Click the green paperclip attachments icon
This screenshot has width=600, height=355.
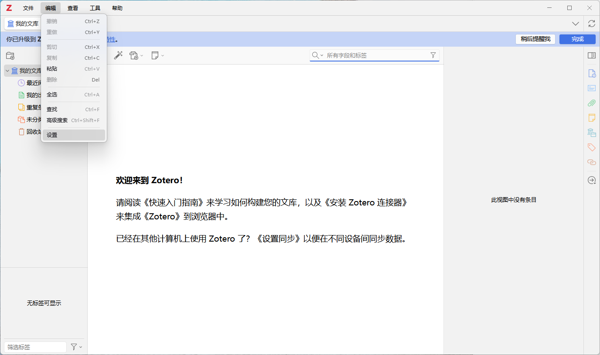point(592,103)
